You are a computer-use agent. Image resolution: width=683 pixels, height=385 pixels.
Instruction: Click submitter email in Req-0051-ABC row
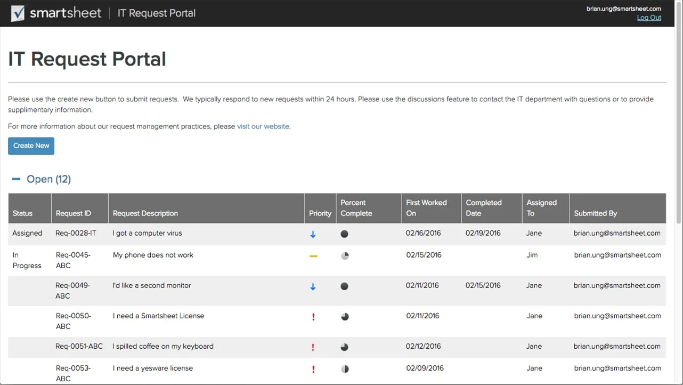pos(617,346)
